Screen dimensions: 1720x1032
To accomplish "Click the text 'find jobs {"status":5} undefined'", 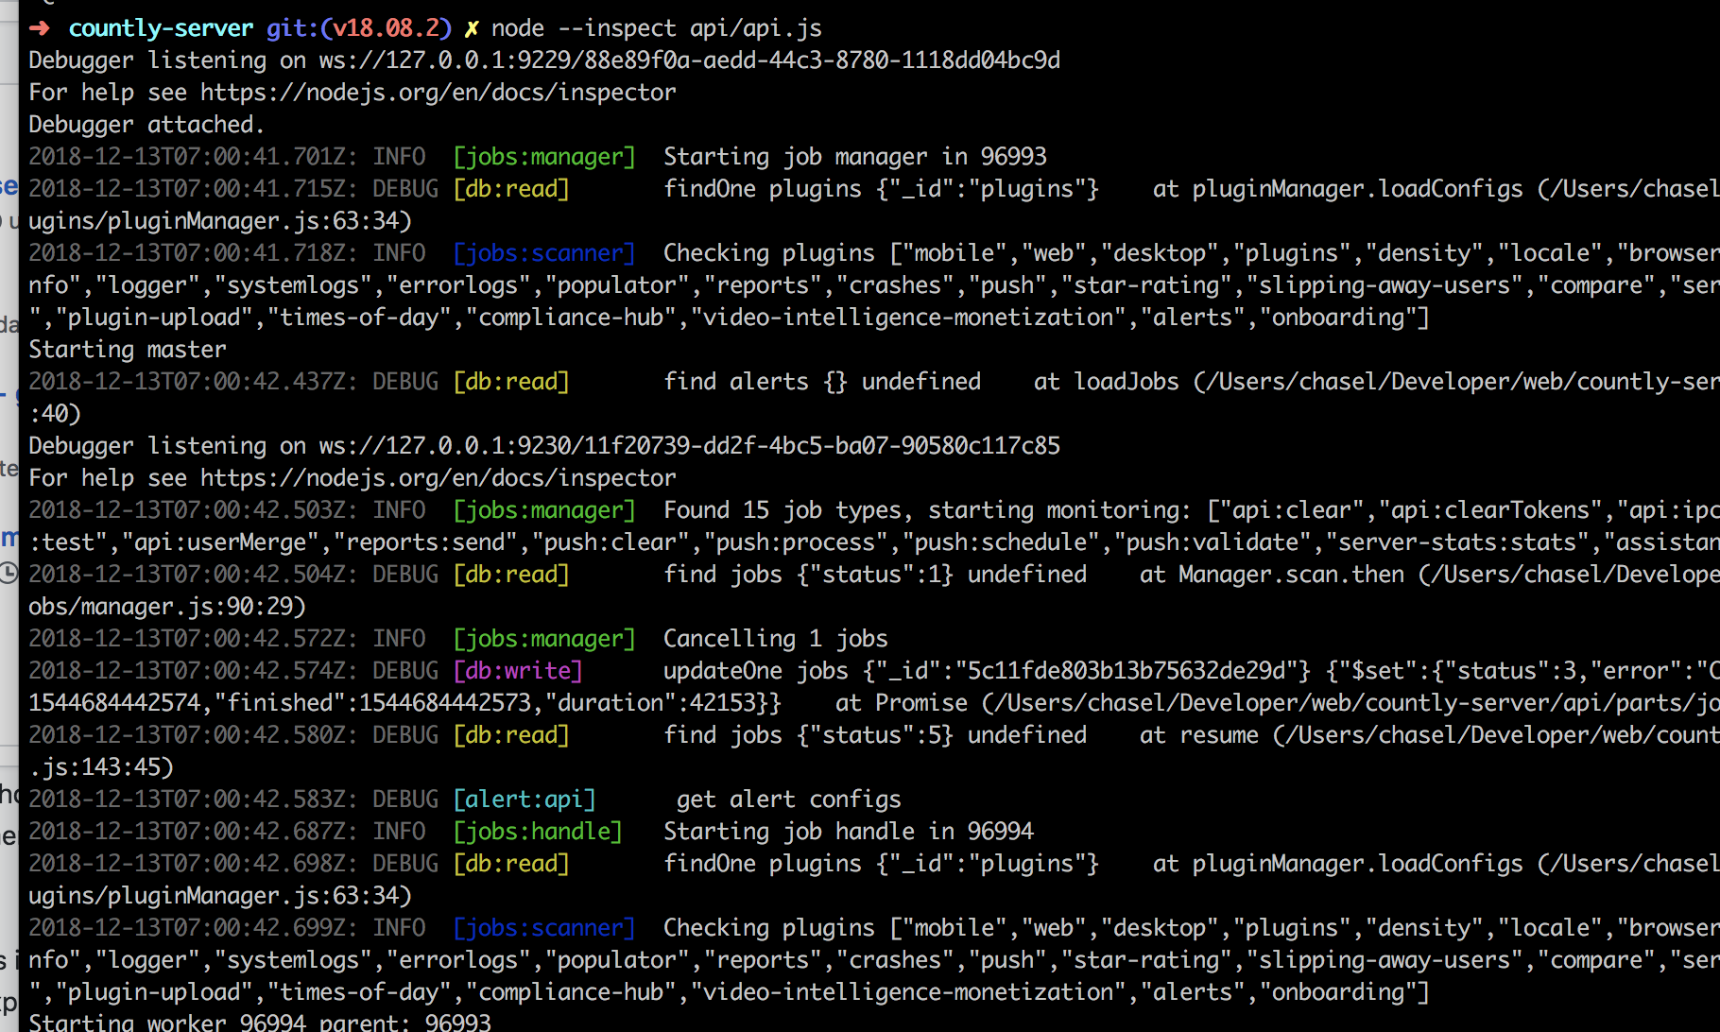I will click(x=875, y=735).
